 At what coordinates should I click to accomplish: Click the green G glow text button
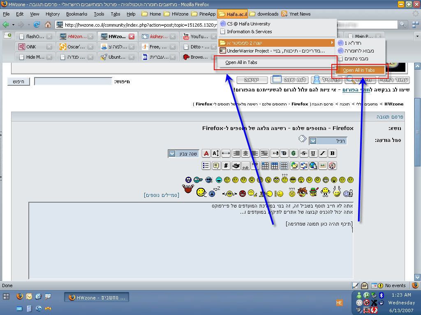[294, 153]
